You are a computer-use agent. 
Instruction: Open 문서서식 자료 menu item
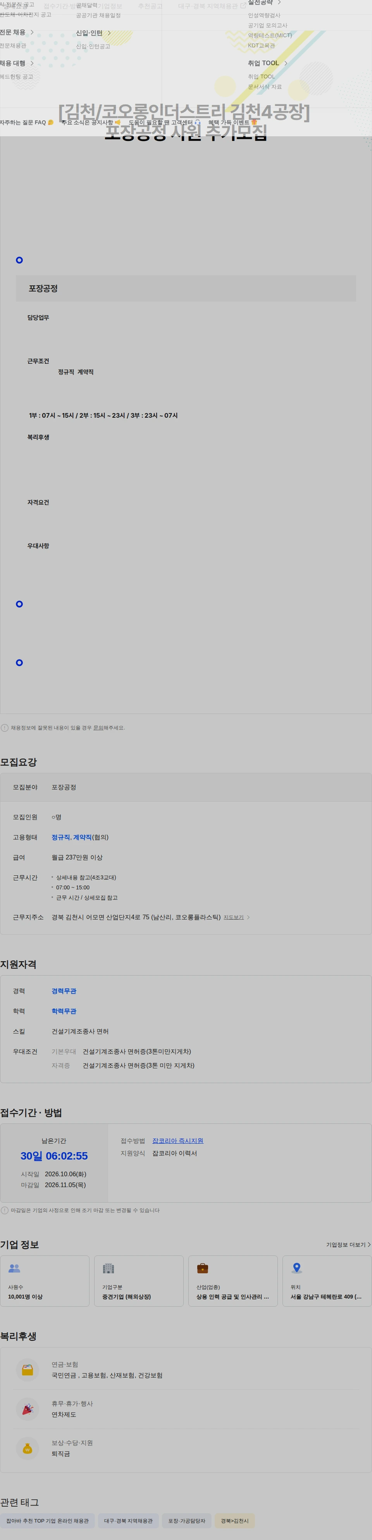pyautogui.click(x=265, y=87)
